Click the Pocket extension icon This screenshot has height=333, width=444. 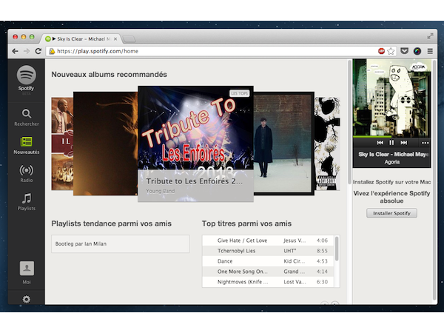pos(404,51)
